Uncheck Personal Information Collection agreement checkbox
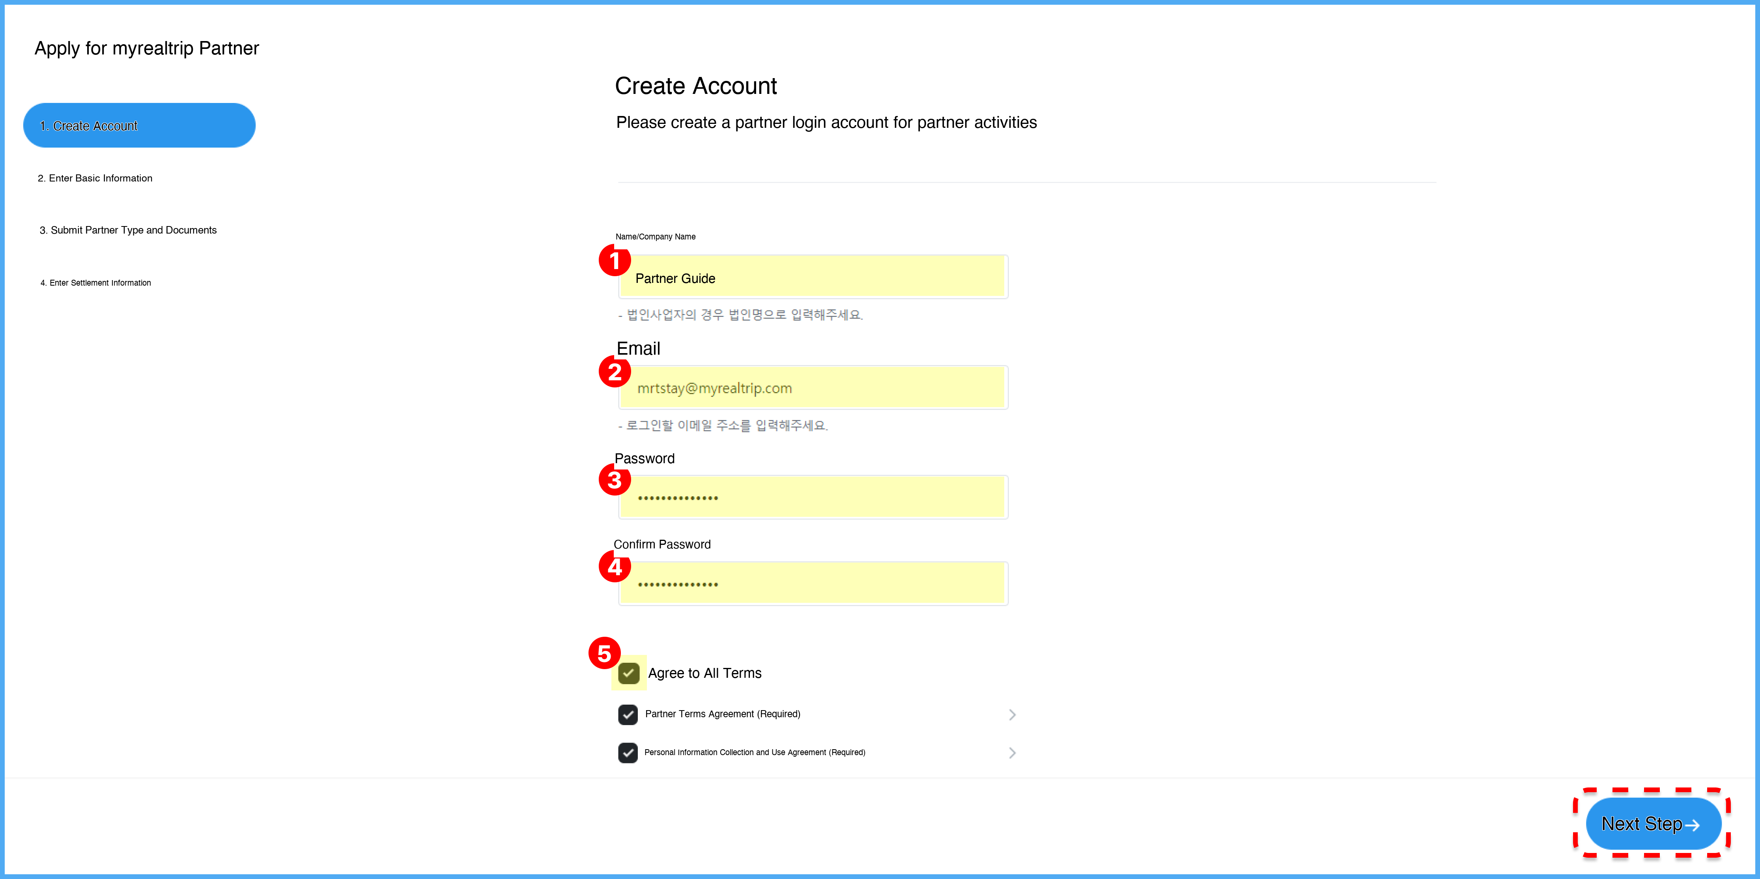The width and height of the screenshot is (1760, 879). 627,752
